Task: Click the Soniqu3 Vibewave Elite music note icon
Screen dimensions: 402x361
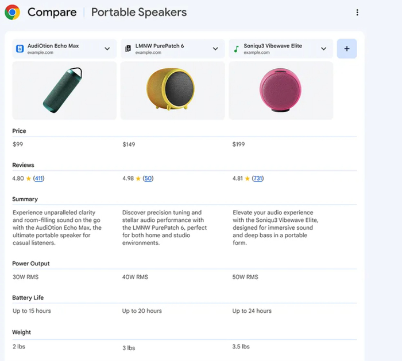Action: [x=236, y=49]
